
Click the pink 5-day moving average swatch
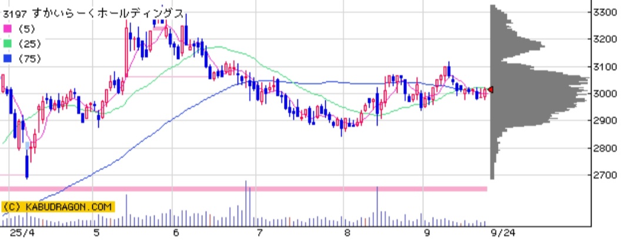pyautogui.click(x=7, y=29)
